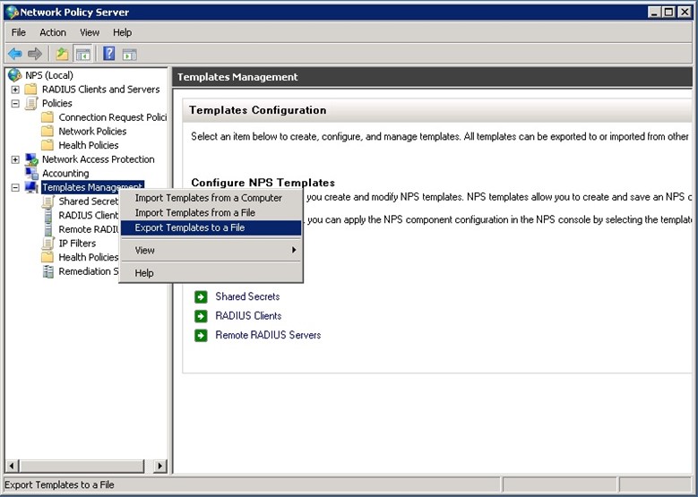Open the Shared Secrets link
Image resolution: width=698 pixels, height=497 pixels.
[247, 296]
